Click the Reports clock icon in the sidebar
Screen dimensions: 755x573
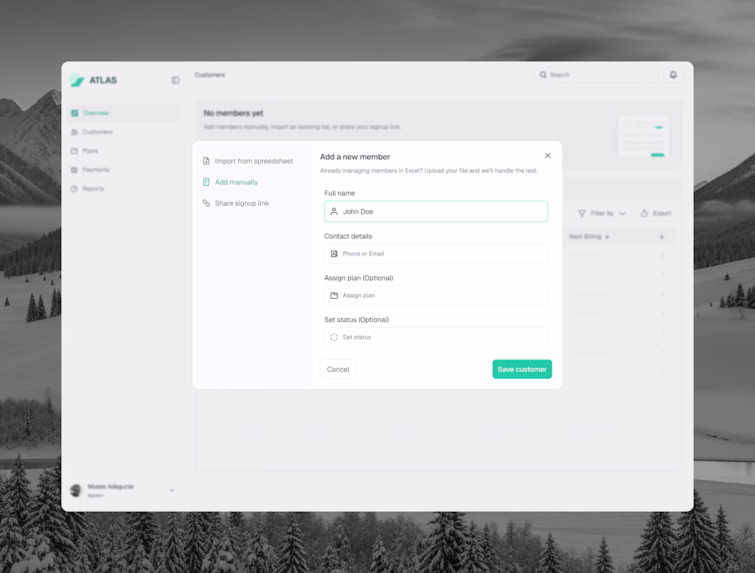(74, 188)
